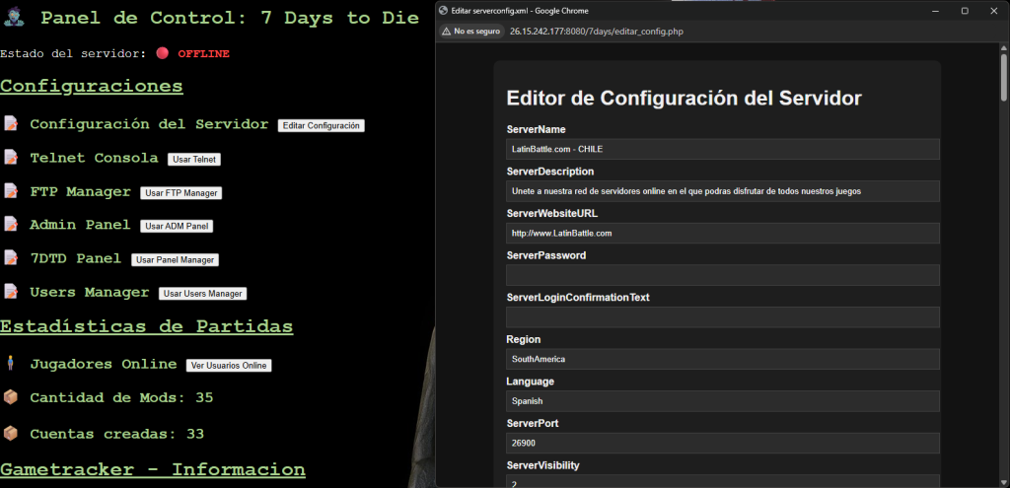Click the Chrome window vertical scrollbar thumb

[1003, 77]
